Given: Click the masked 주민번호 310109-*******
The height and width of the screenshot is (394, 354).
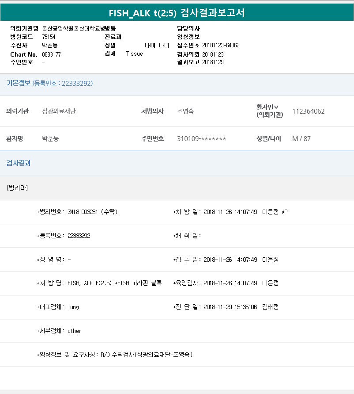Looking at the screenshot, I should (x=201, y=139).
